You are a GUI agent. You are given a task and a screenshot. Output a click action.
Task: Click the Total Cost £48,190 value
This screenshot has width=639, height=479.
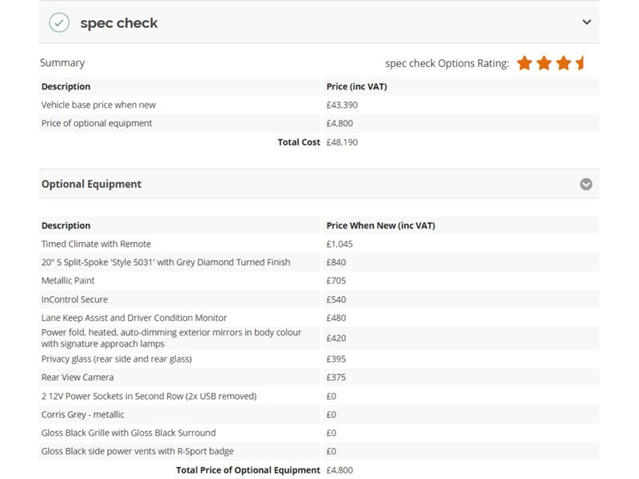342,142
